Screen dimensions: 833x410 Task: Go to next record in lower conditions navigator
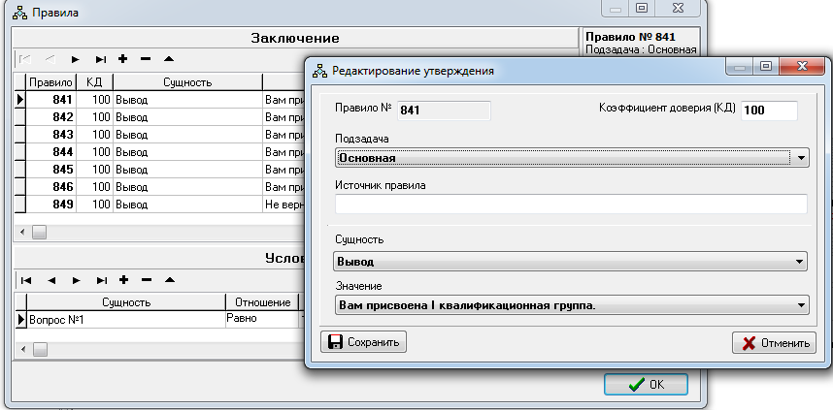click(x=77, y=280)
